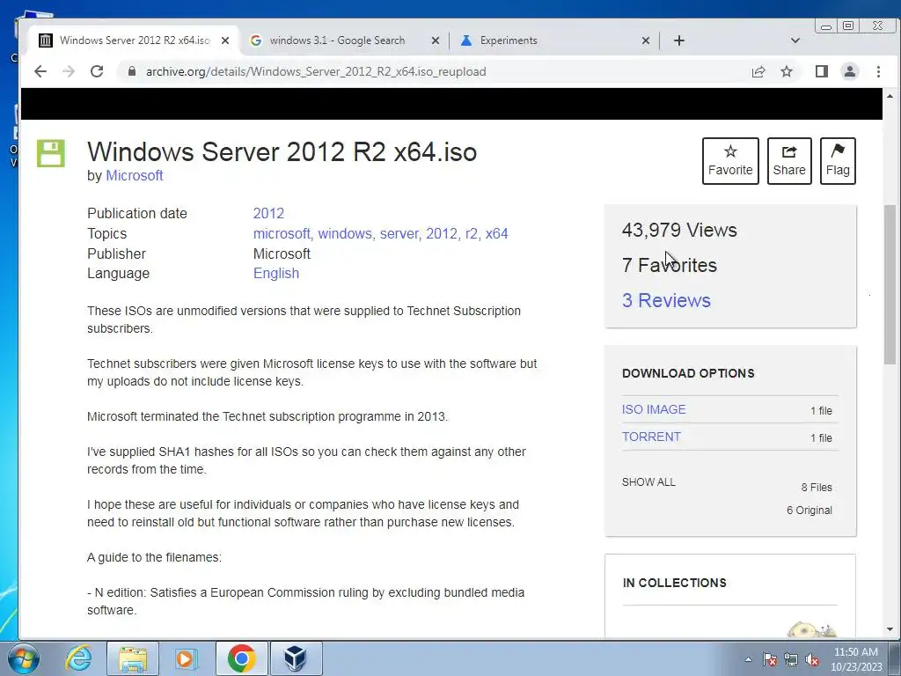Click the windows topic link
The height and width of the screenshot is (676, 901).
pyautogui.click(x=345, y=233)
